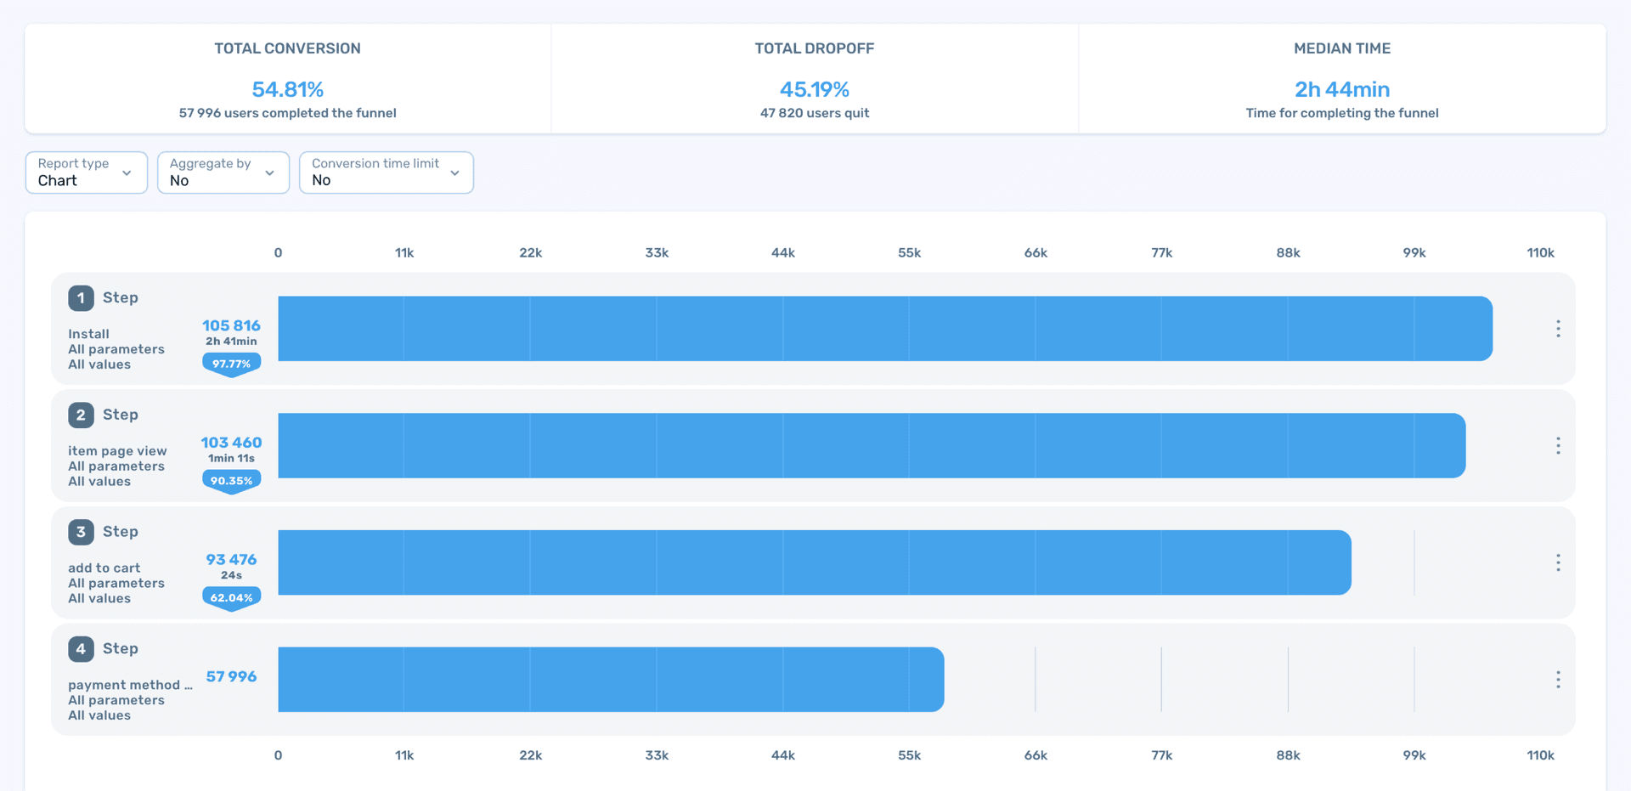Click the 97.77% conversion badge on Install step
Viewport: 1631px width, 791px height.
tap(231, 364)
